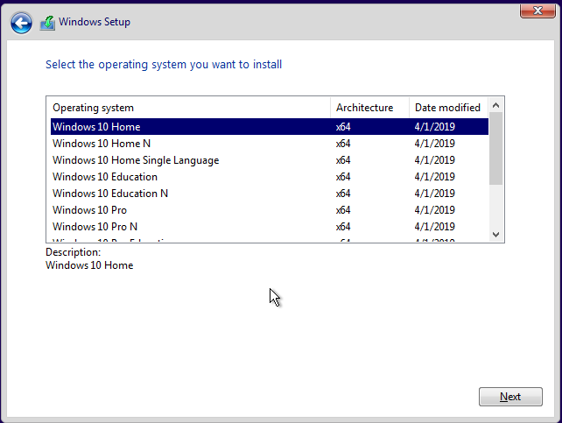The height and width of the screenshot is (423, 562).
Task: Select Windows 10 Education N row
Action: coord(269,194)
